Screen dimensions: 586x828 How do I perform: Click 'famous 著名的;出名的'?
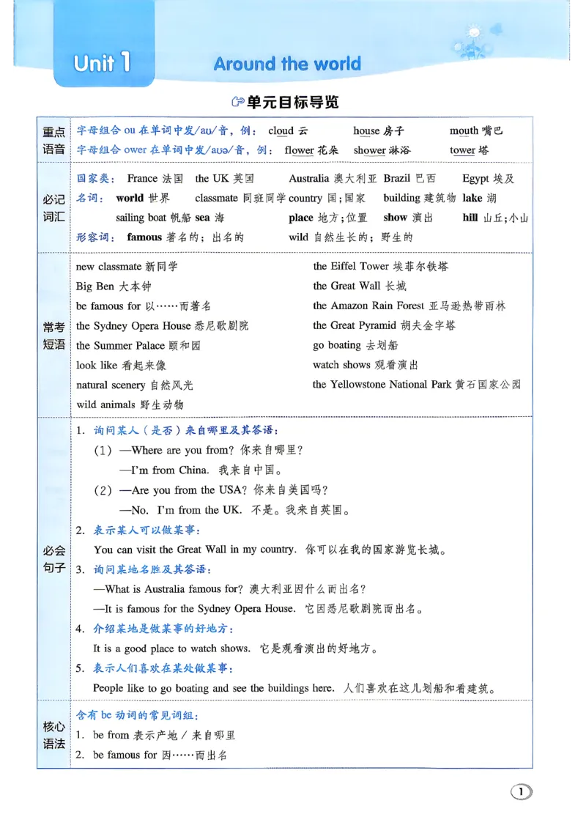pyautogui.click(x=185, y=237)
